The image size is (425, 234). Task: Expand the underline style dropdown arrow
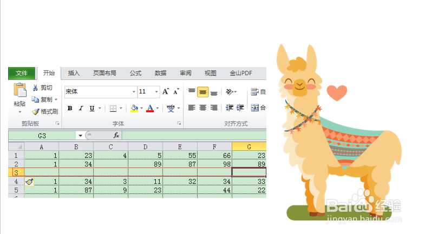(x=100, y=108)
